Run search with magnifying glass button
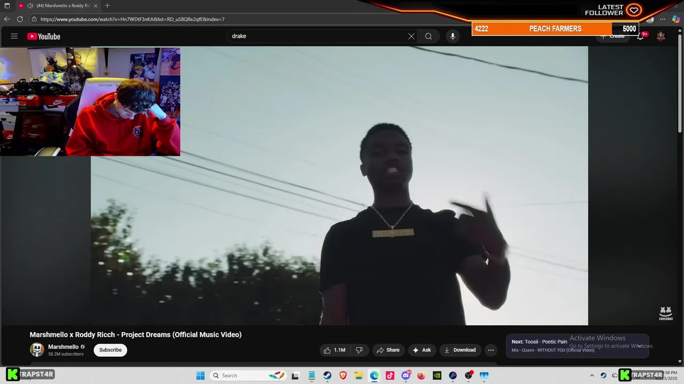Screen dimensions: 684x384 tap(428, 36)
